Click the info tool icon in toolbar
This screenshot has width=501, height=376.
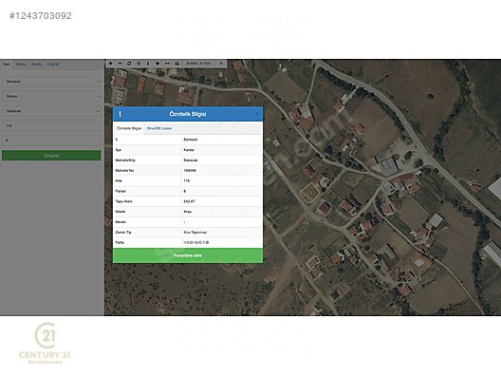pos(148,64)
